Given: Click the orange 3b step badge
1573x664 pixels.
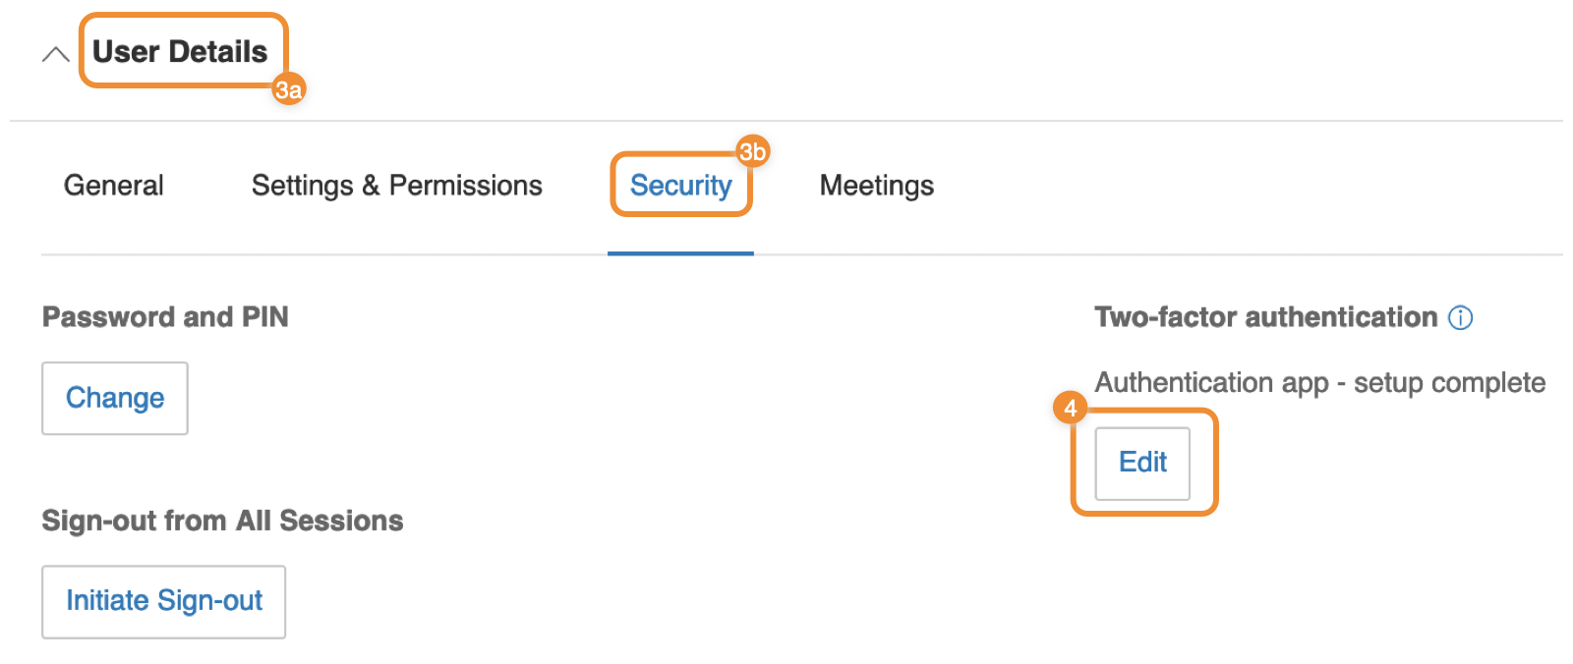Looking at the screenshot, I should (x=753, y=151).
